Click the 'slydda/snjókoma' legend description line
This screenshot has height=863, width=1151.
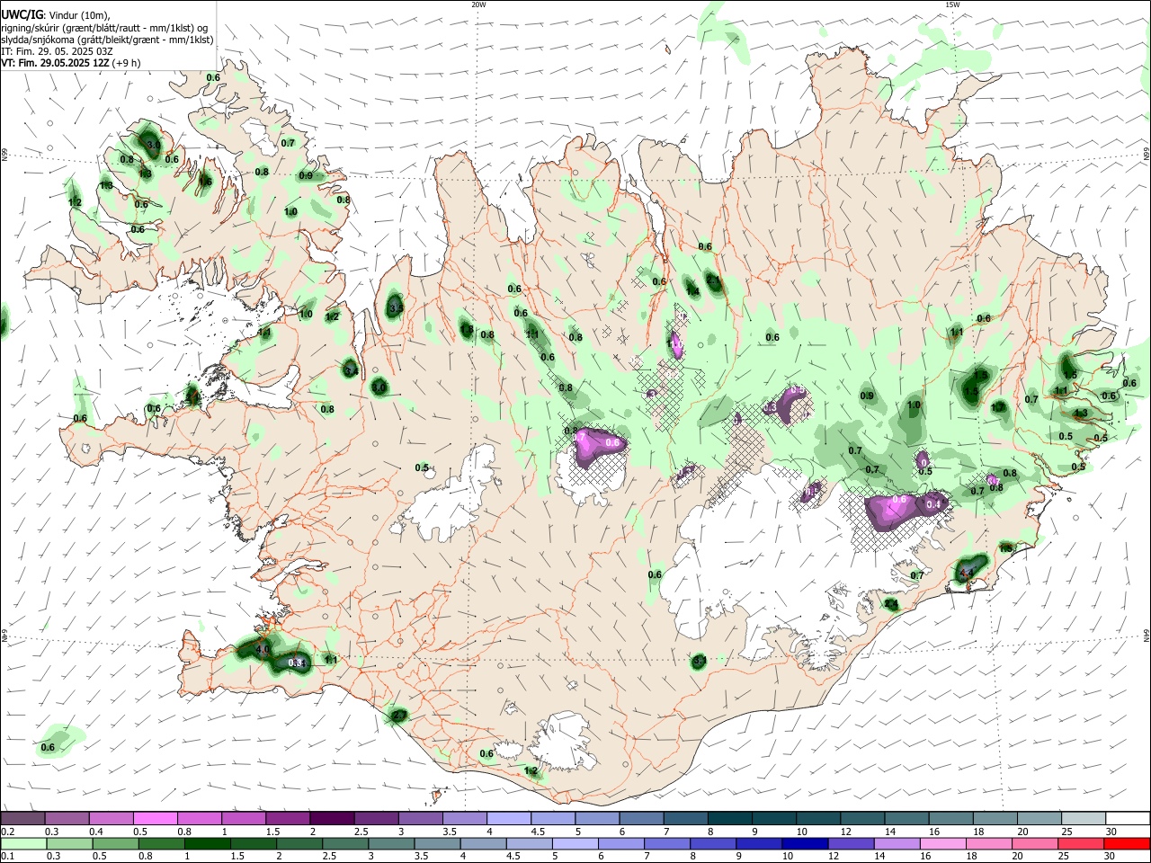pos(107,40)
